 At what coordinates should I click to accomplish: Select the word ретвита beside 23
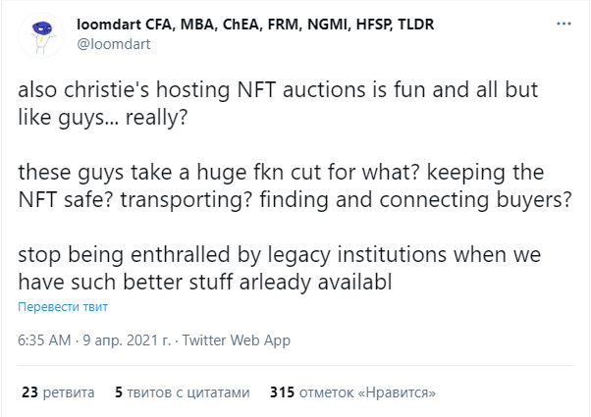coord(69,392)
